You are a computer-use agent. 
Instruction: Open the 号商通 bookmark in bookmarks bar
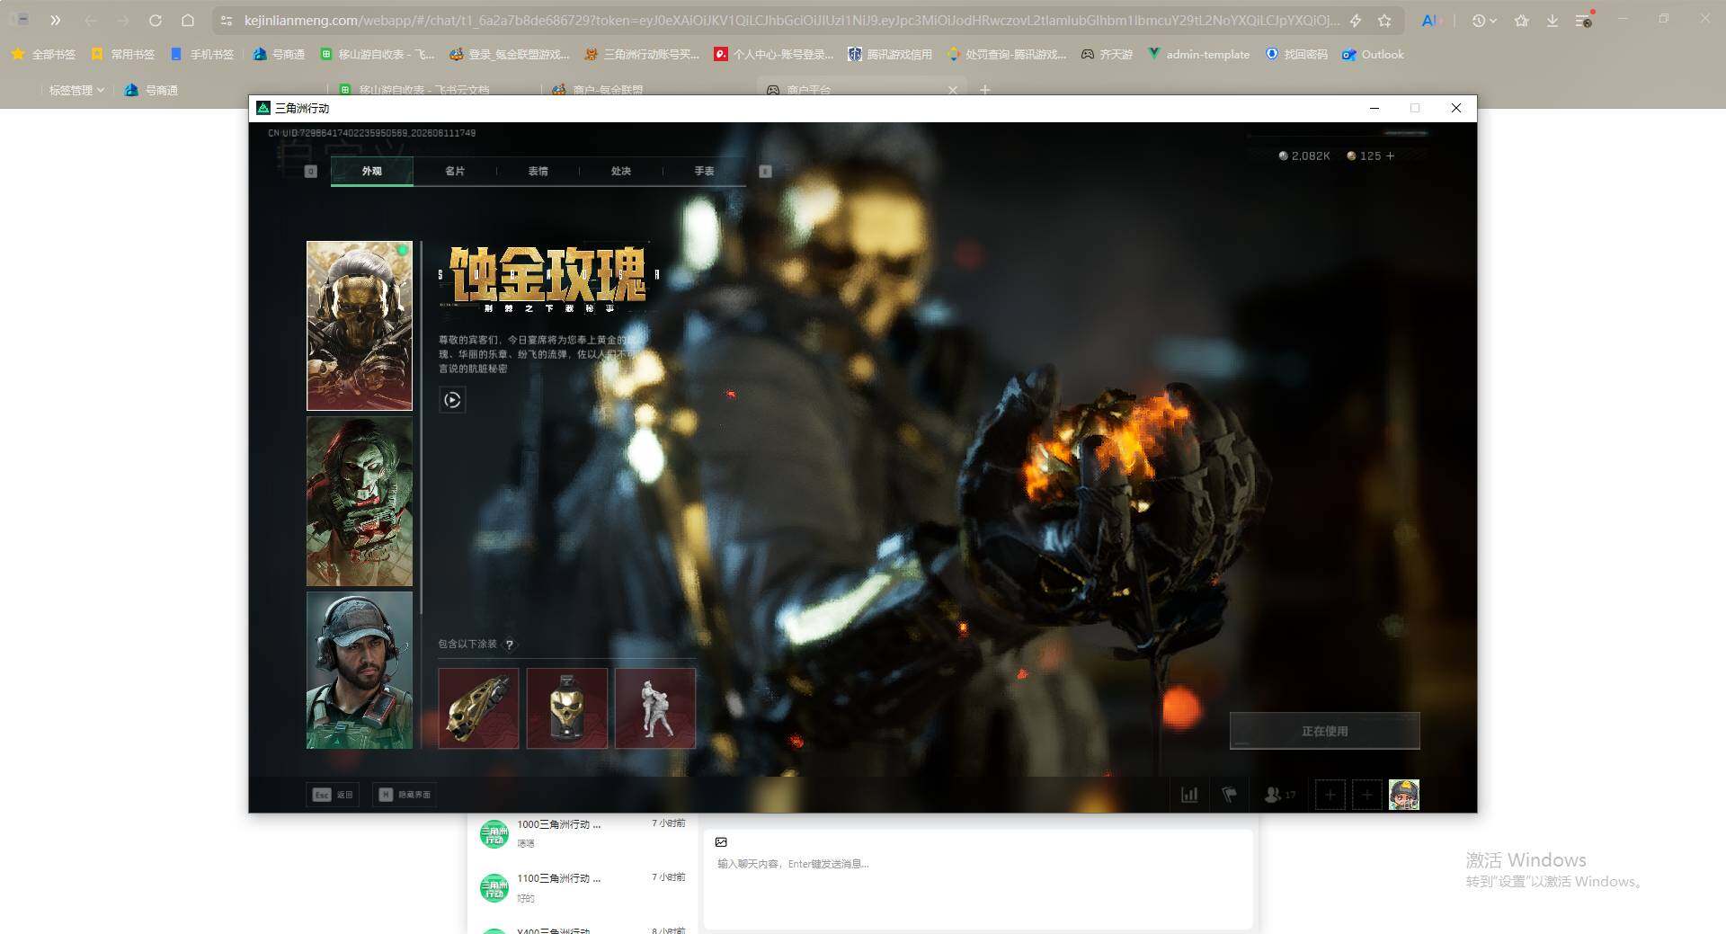279,55
